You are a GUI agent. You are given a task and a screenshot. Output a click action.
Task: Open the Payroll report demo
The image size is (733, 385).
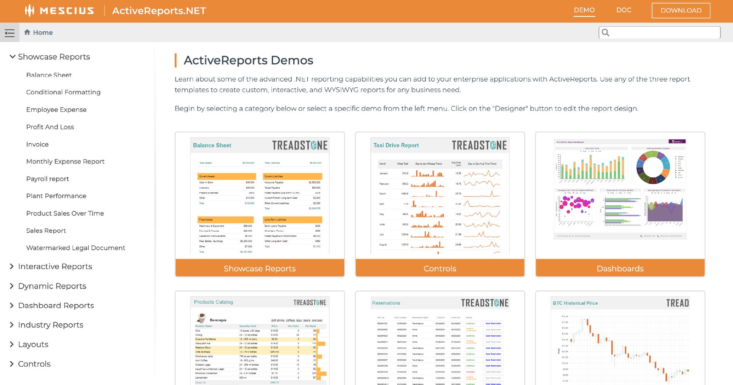tap(47, 179)
